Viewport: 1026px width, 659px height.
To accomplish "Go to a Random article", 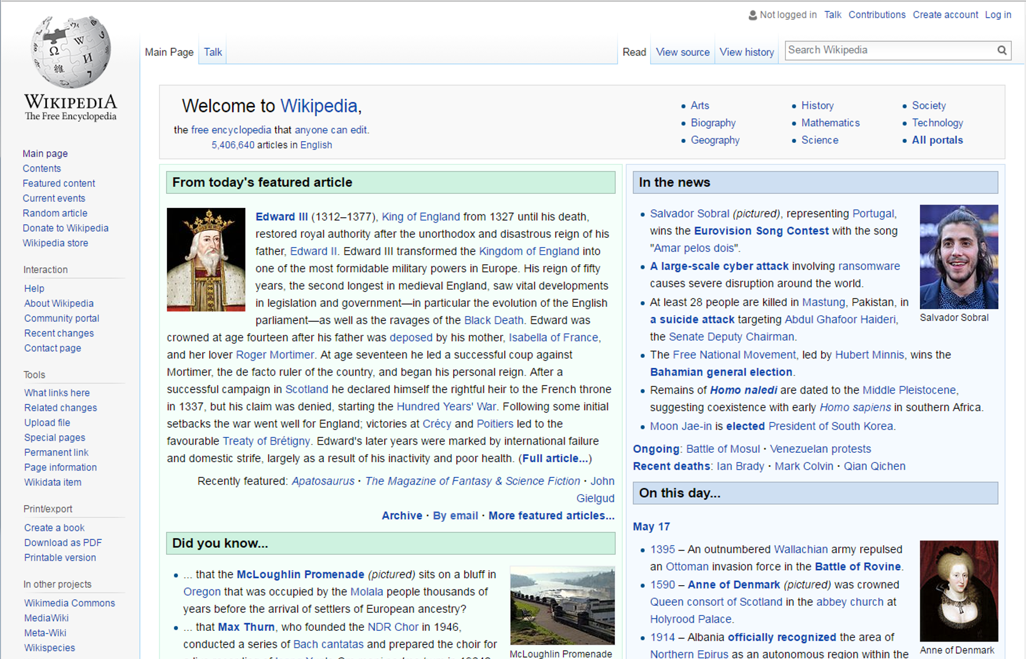I will coord(55,213).
